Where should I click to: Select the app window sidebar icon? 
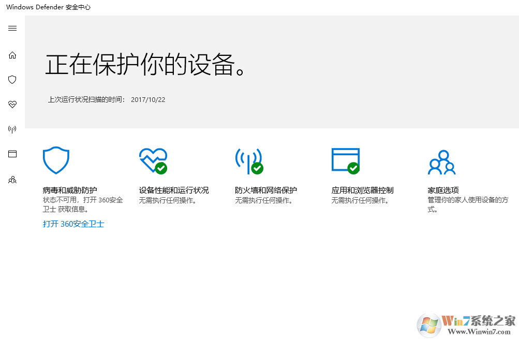(x=12, y=154)
